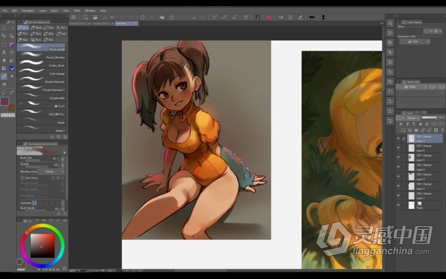The width and height of the screenshot is (446, 279).
Task: Select the Round_Blending brush
Action: [x=41, y=56]
